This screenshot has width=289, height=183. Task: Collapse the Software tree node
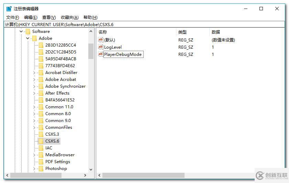point(21,32)
